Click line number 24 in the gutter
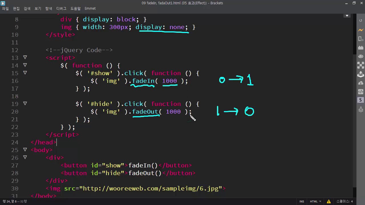 [x=15, y=142]
